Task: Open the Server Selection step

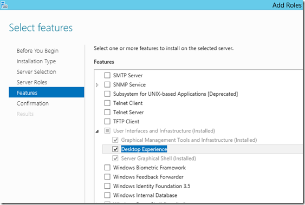Action: tap(36, 72)
